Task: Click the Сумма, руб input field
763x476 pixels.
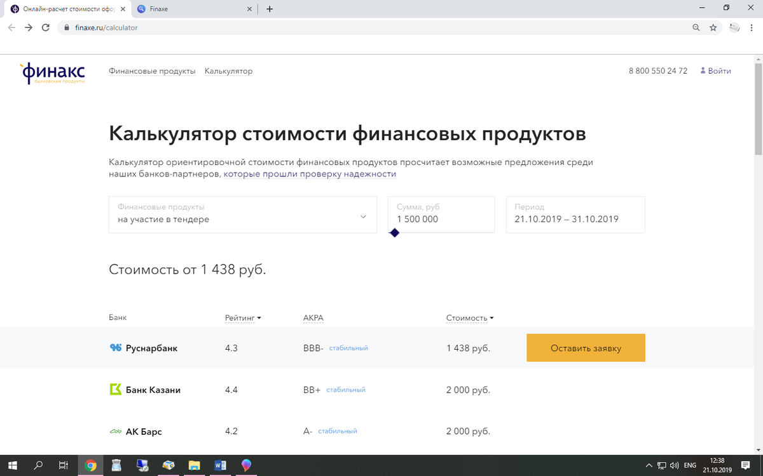Action: 441,215
